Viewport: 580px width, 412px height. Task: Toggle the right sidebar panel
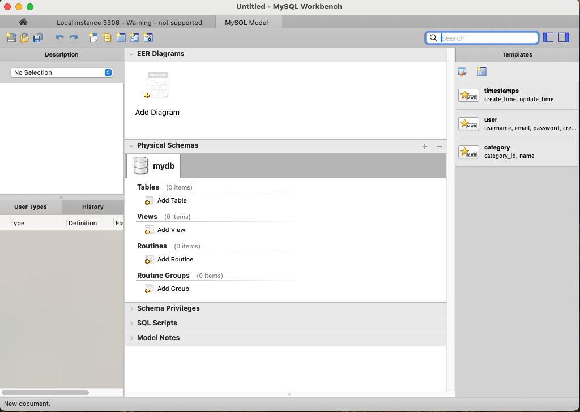pyautogui.click(x=564, y=37)
